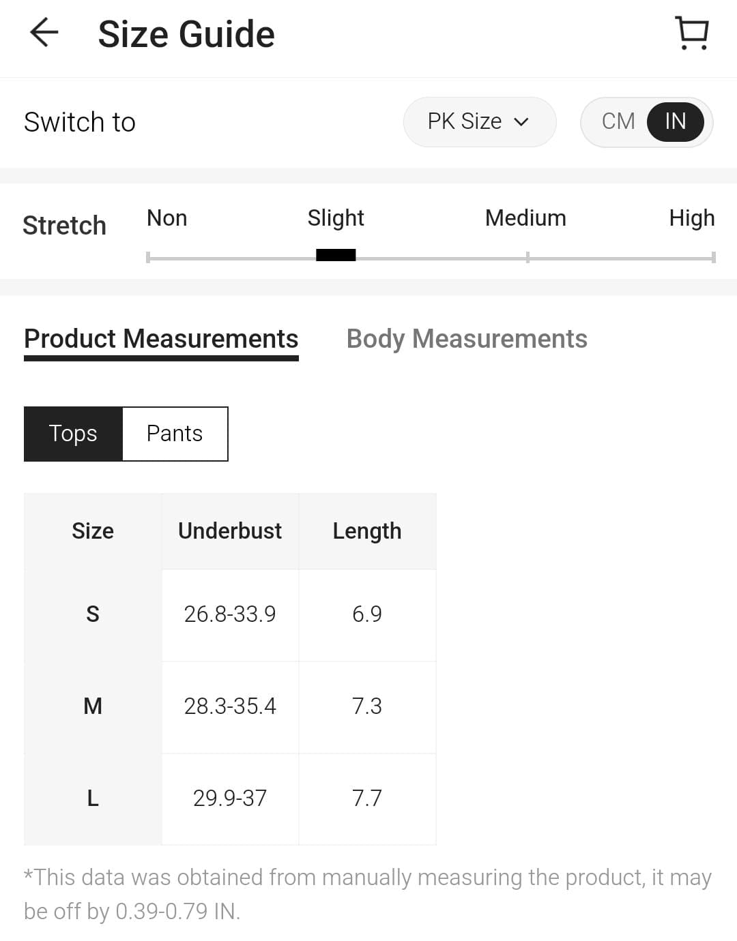The width and height of the screenshot is (737, 941).
Task: Click the Underbust column header
Action: coord(230,531)
